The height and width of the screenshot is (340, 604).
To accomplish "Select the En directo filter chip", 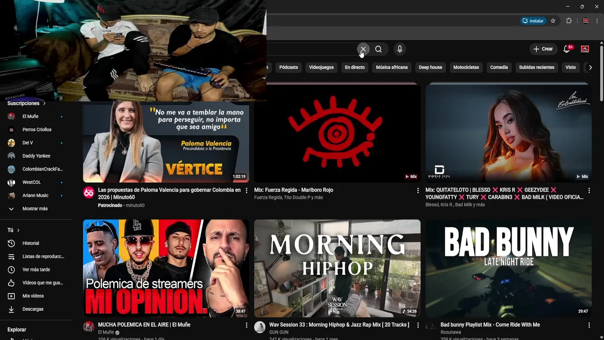I will tap(355, 68).
